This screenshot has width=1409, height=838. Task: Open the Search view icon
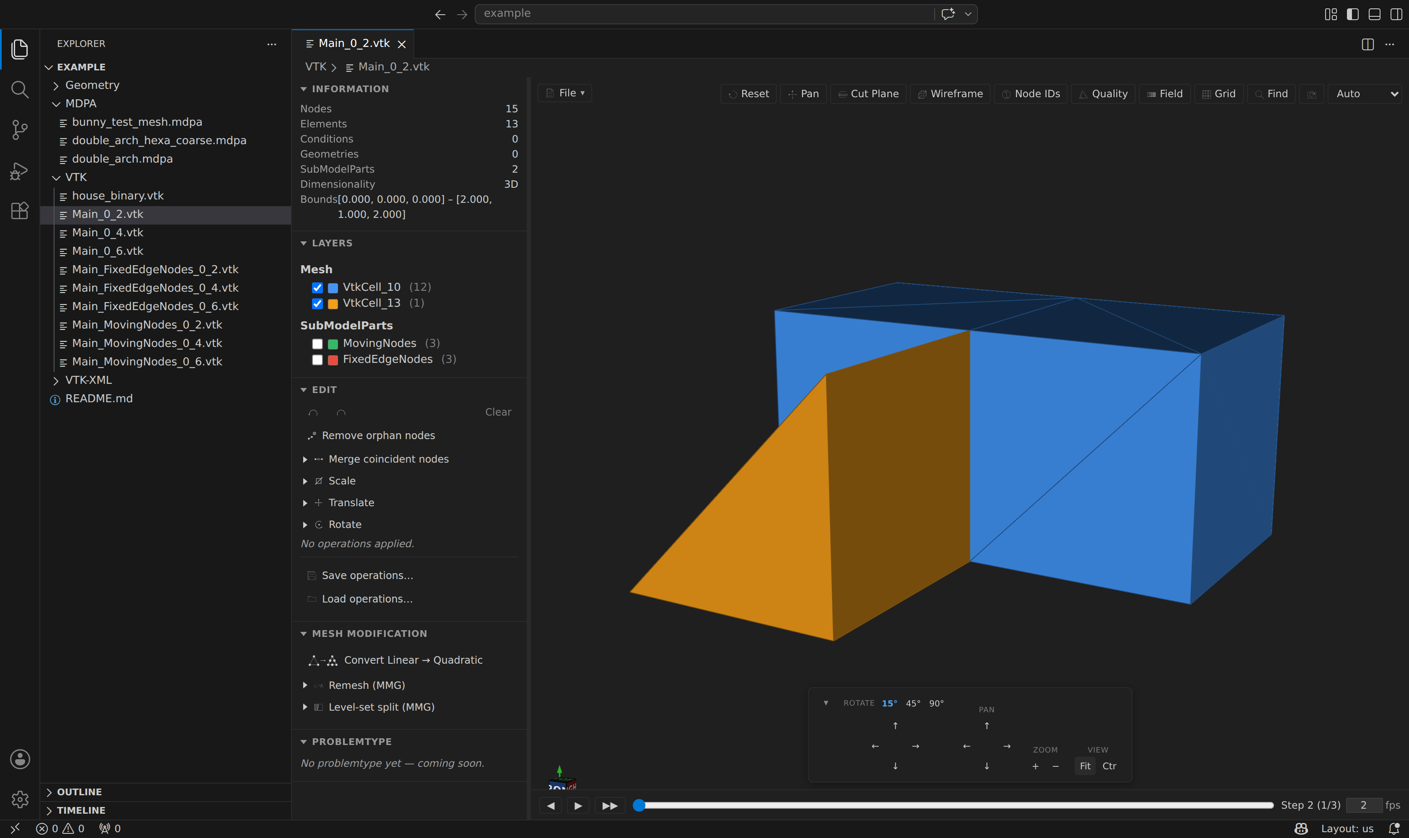20,89
